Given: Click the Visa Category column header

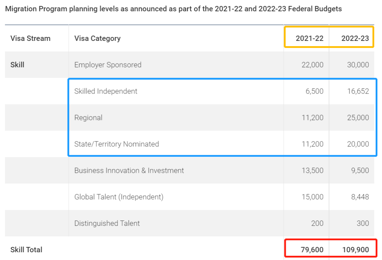Looking at the screenshot, I should [97, 38].
